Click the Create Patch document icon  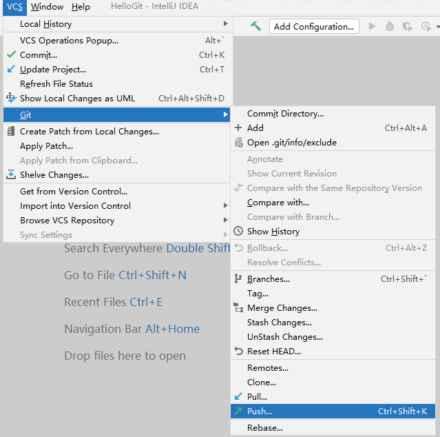[11, 131]
